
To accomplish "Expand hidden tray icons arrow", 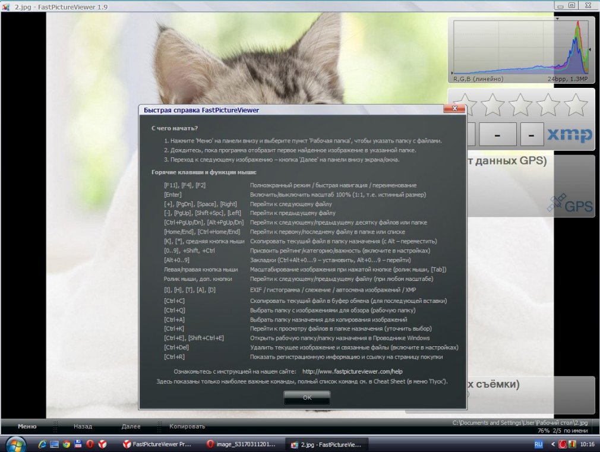I will (x=553, y=444).
